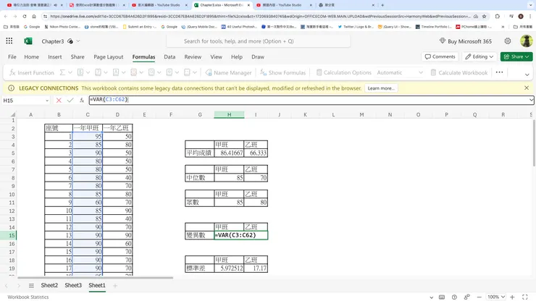Expand the formula bar chevron
Image resolution: width=536 pixels, height=301 pixels.
[x=531, y=100]
